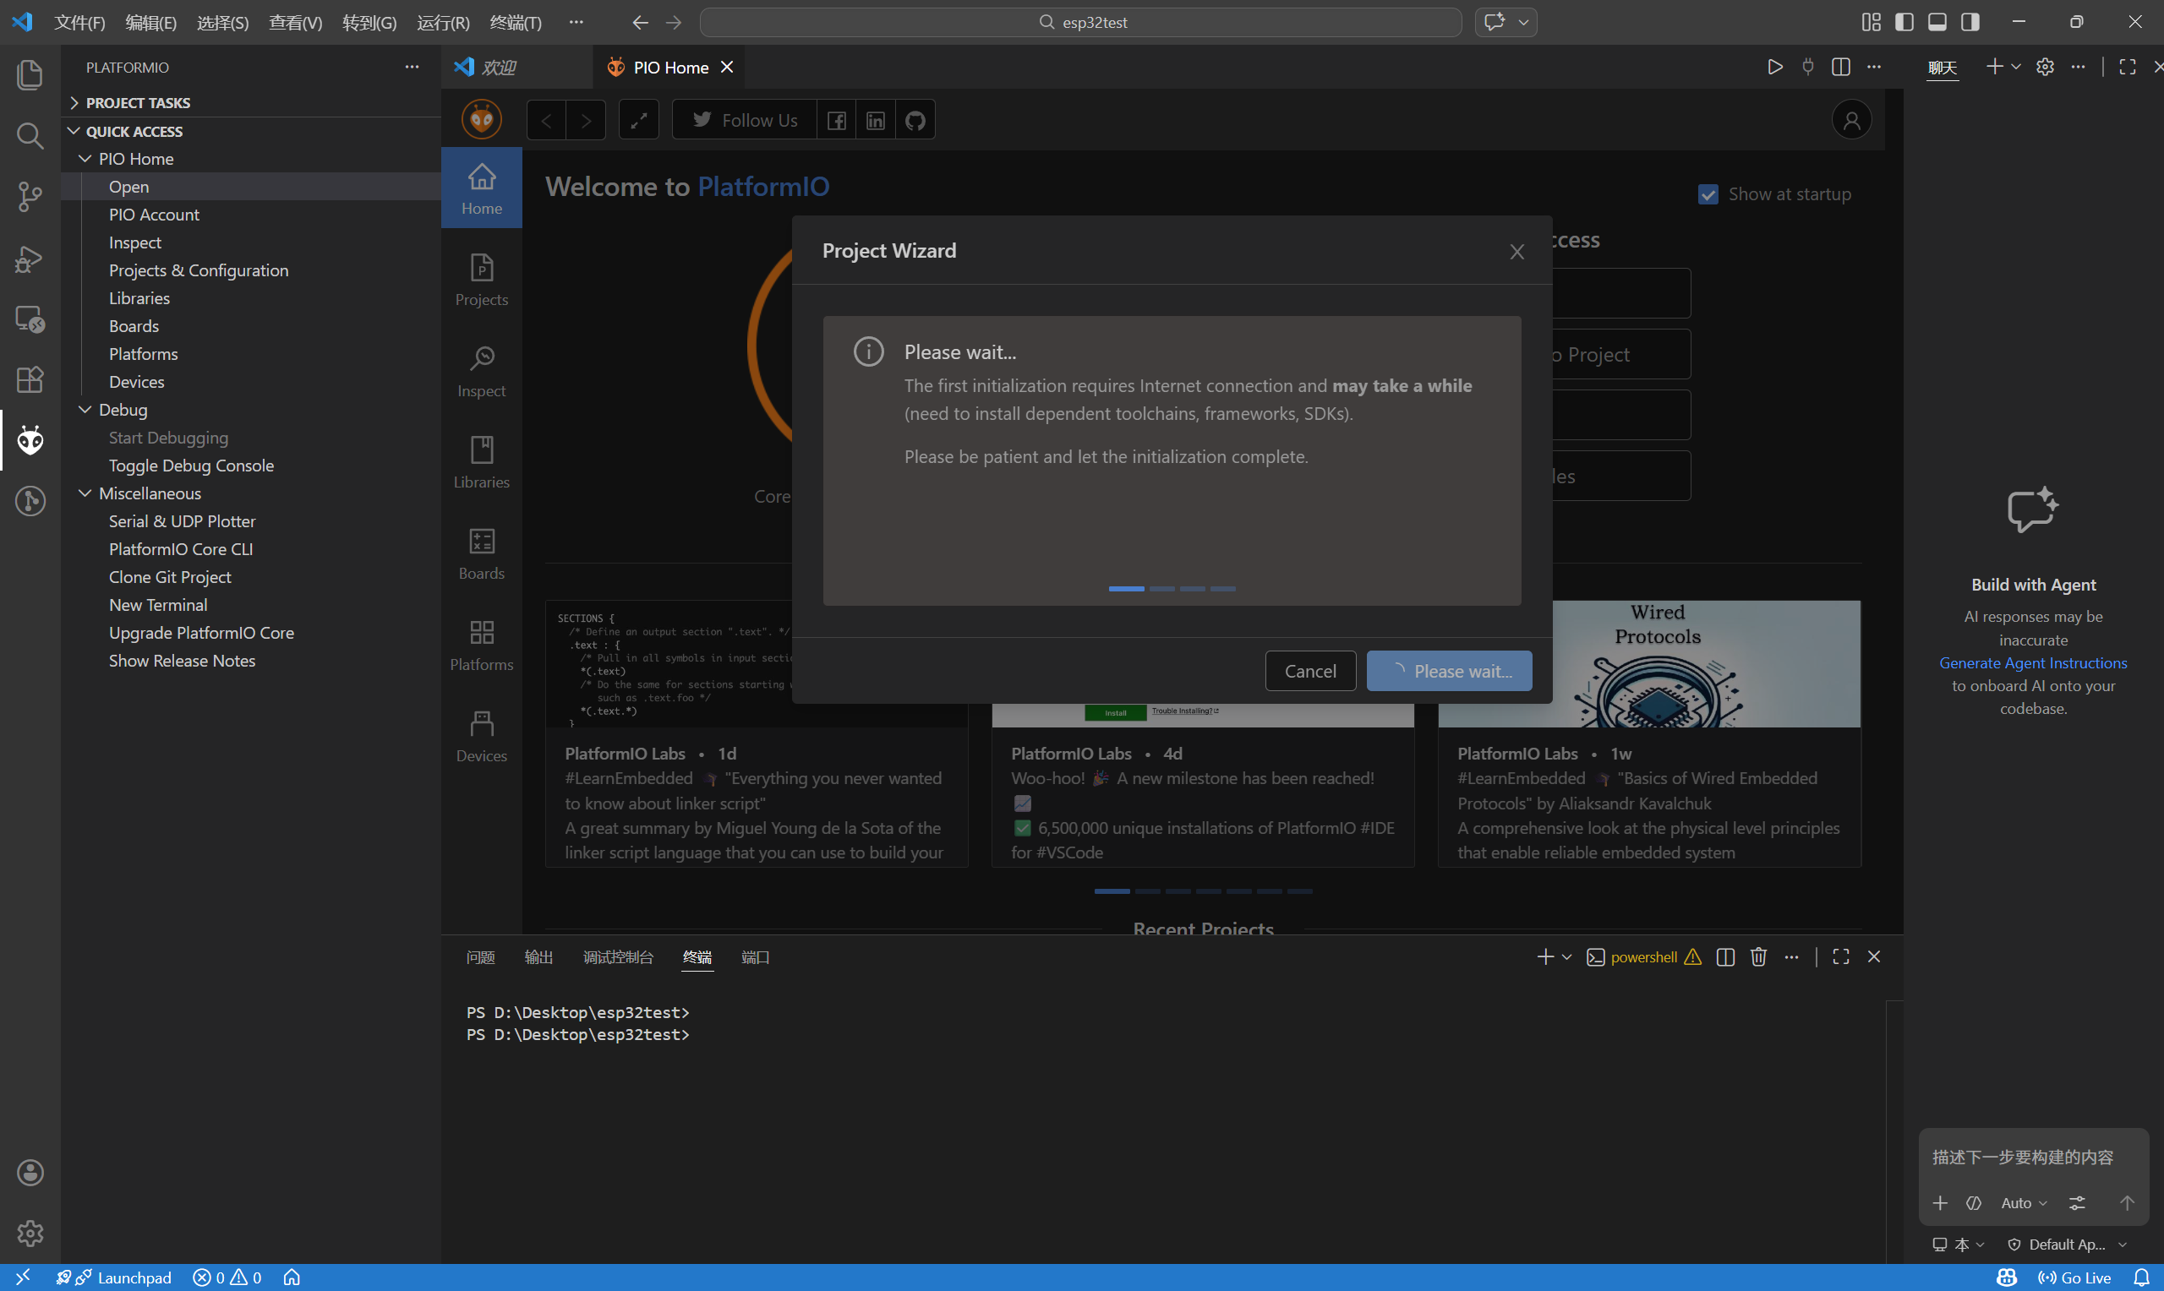Click Generate Agent Instructions link
Viewport: 2164px width, 1291px height.
[x=2033, y=663]
